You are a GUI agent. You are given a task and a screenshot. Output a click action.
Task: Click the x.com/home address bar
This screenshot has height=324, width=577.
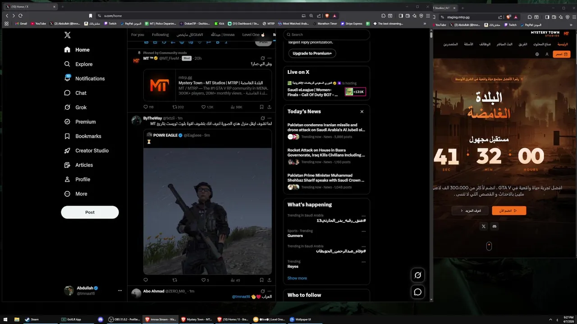pyautogui.click(x=198, y=16)
